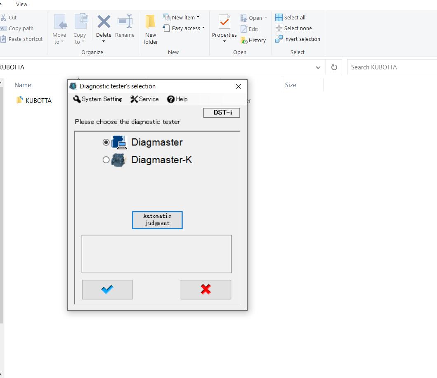Expand the Properties dropdown arrow
Viewport: 437px width, 378px height.
tap(224, 41)
